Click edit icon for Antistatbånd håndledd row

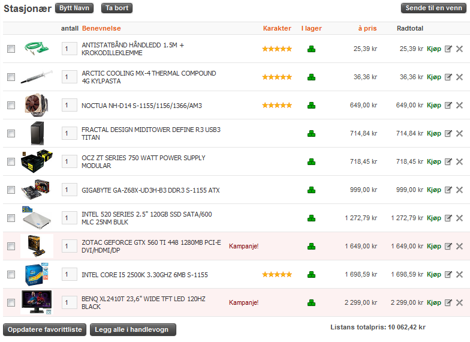448,49
